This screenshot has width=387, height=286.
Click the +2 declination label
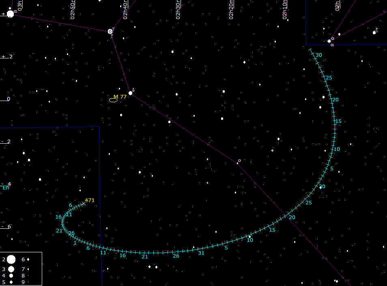pos(7,56)
